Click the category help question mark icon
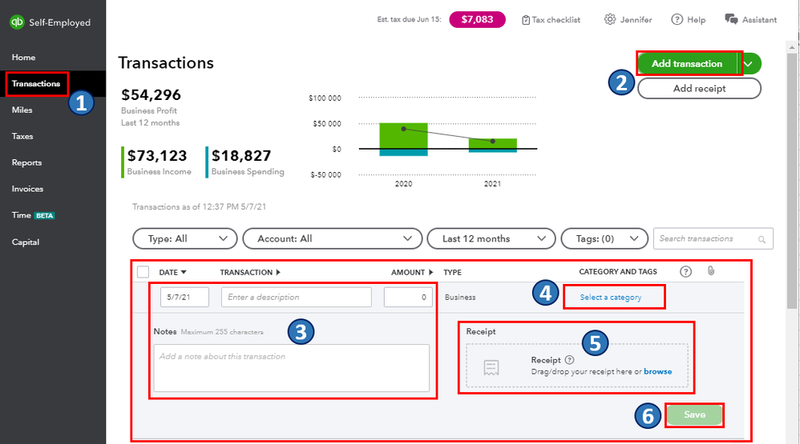Image resolution: width=800 pixels, height=444 pixels. (685, 271)
